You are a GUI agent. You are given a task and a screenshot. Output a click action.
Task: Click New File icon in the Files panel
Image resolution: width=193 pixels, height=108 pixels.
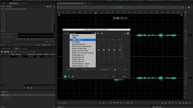pyautogui.click(x=8, y=52)
